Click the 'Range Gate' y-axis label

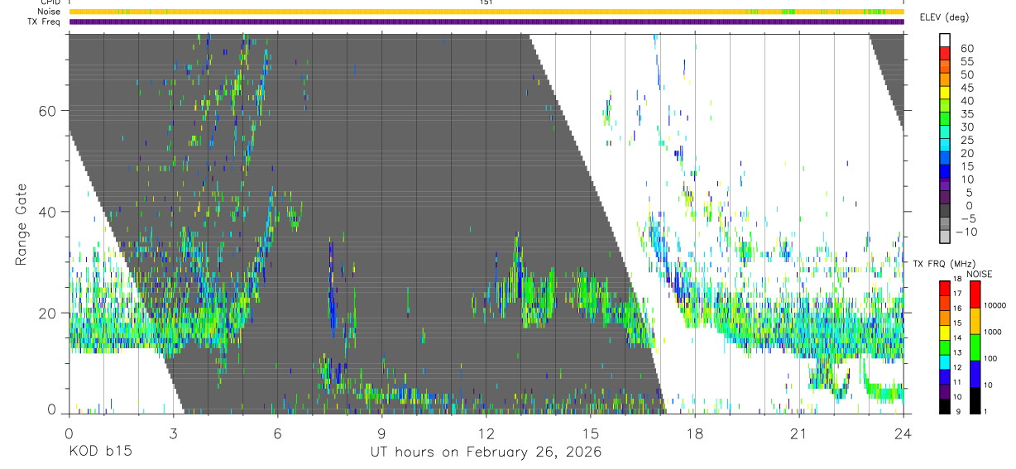tap(22, 224)
